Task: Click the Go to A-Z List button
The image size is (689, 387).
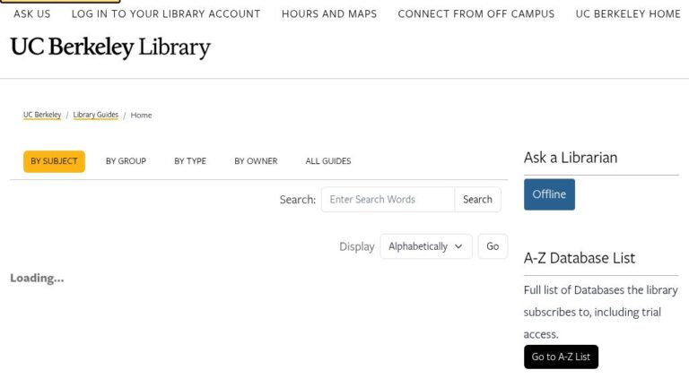Action: click(x=561, y=357)
